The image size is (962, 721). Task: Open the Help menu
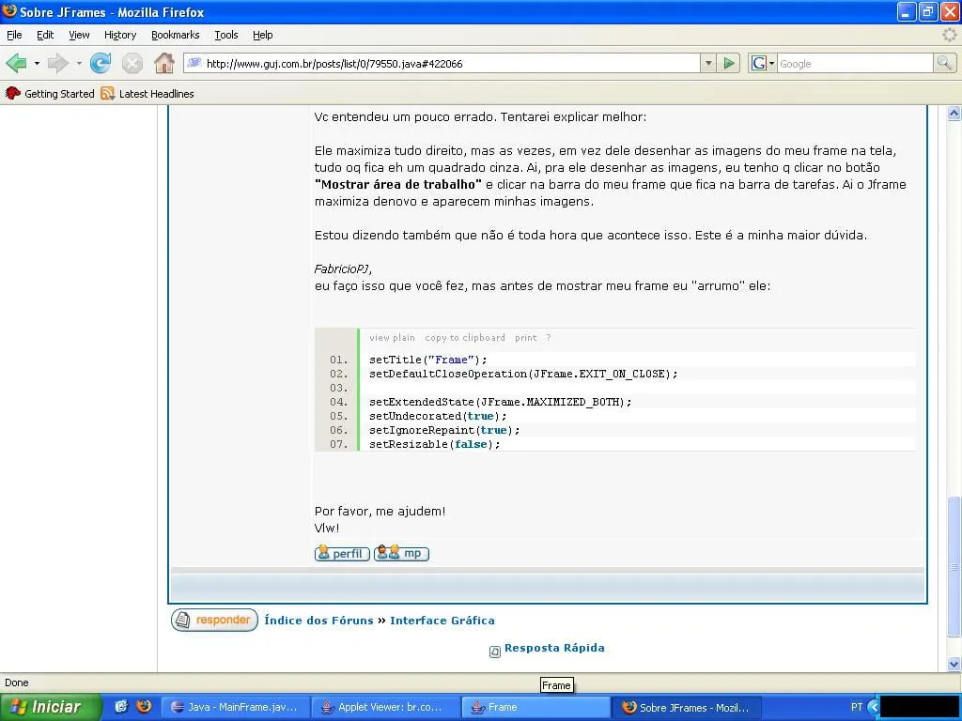coord(263,35)
